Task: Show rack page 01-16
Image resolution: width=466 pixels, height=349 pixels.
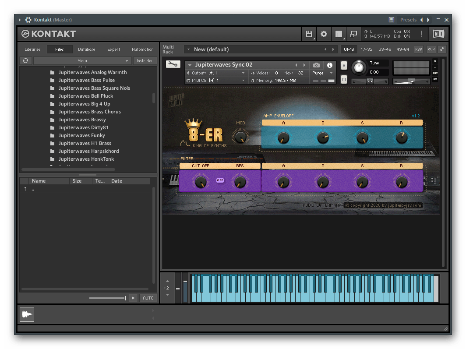Action: point(349,49)
